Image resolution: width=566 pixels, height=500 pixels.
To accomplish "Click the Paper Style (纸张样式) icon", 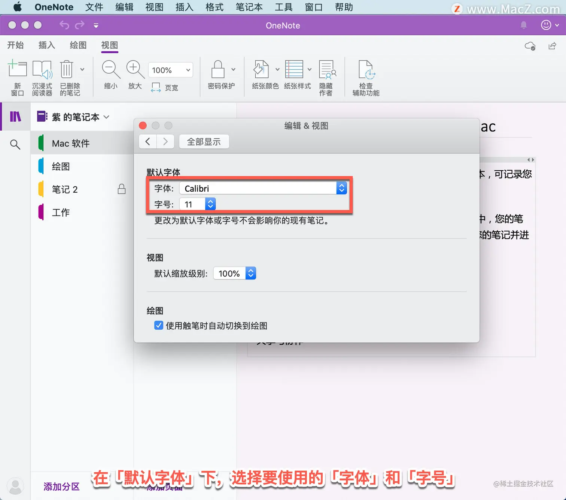I will [x=294, y=69].
